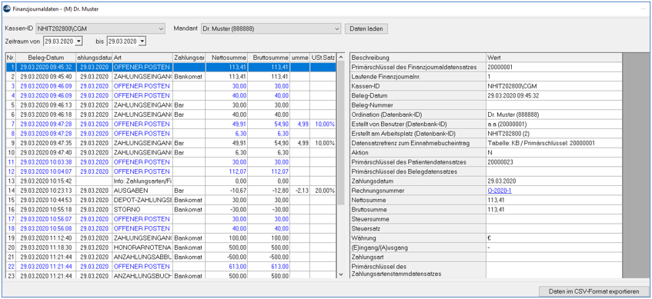Select the HONORARNOTENA row 20

170,247
